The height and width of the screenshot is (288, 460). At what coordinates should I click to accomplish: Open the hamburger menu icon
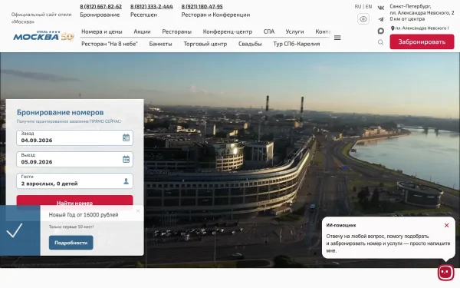(337, 38)
